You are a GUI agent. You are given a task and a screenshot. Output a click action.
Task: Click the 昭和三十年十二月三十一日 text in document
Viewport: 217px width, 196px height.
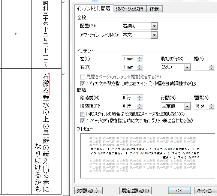pos(45,33)
